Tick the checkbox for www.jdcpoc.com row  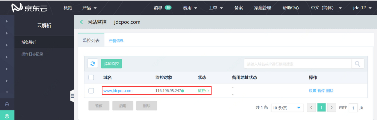[x=91, y=91]
